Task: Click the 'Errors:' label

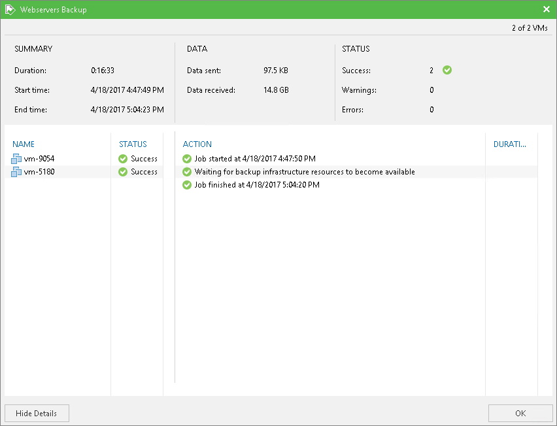Action: click(x=352, y=110)
